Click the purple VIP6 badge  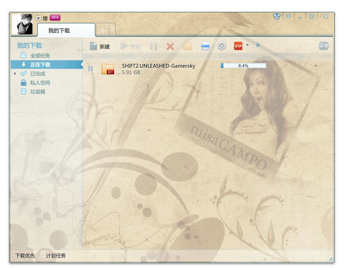[55, 18]
